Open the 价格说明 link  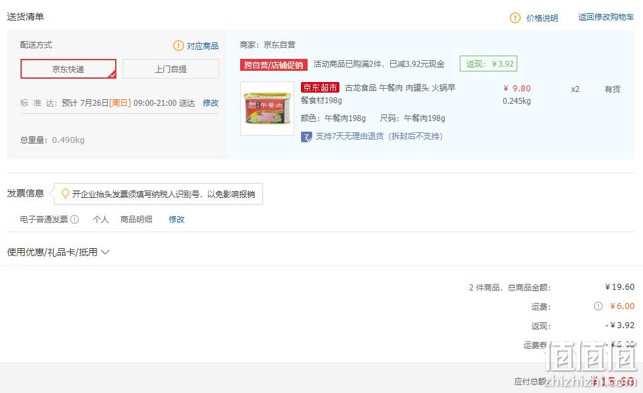pos(542,18)
